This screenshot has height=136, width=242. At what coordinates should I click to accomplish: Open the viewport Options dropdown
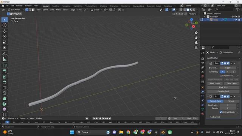pyautogui.click(x=194, y=14)
